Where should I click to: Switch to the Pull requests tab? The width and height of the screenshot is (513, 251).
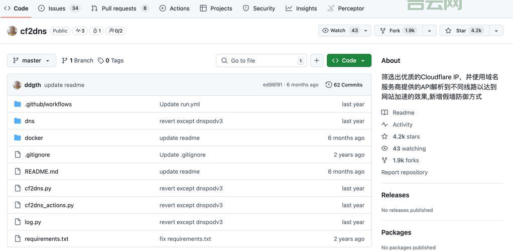[x=118, y=9]
